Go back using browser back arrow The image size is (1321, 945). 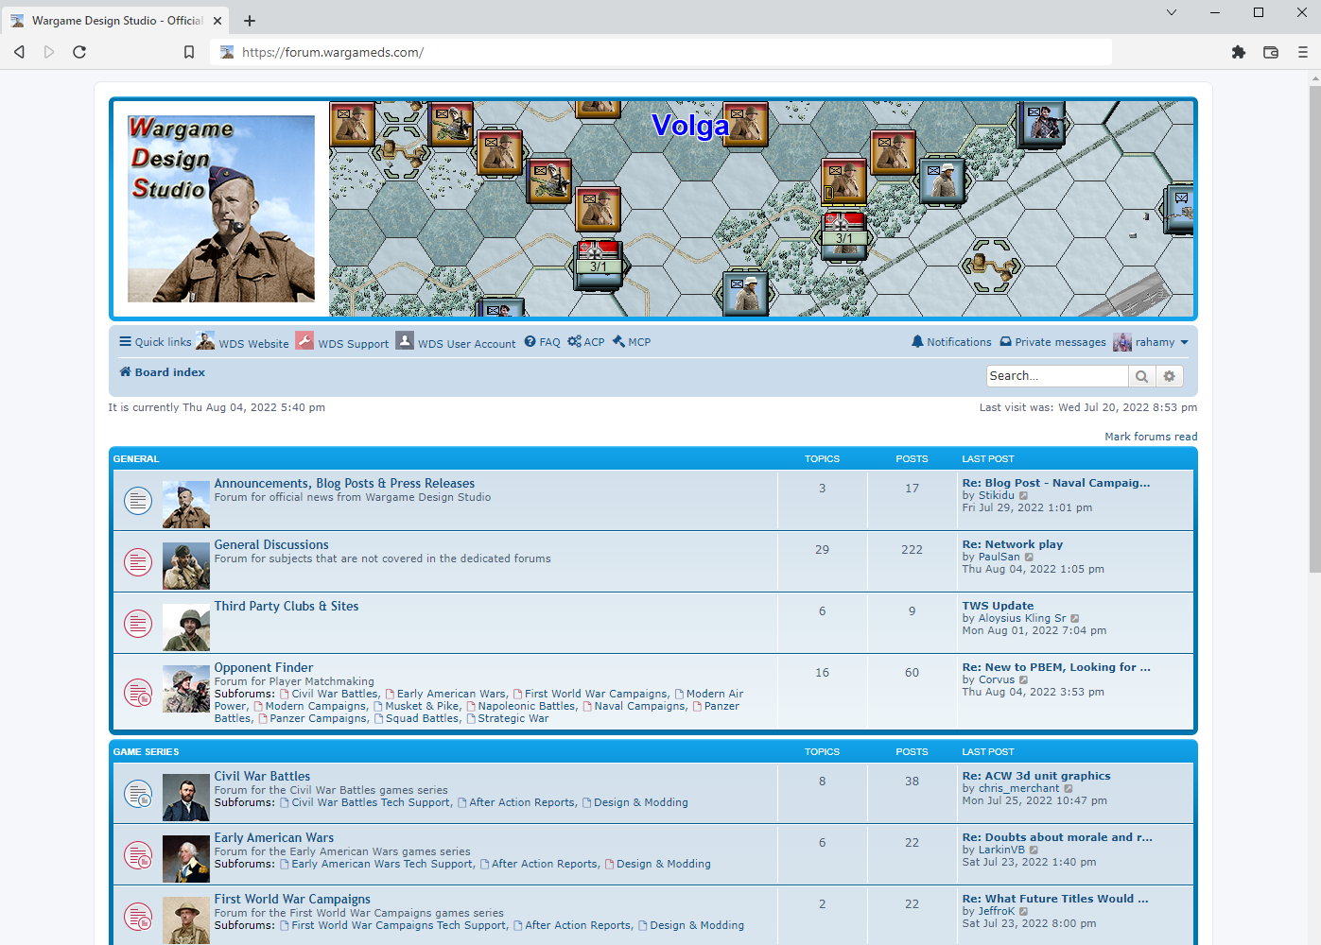point(19,52)
